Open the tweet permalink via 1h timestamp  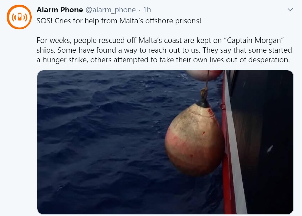(x=147, y=10)
